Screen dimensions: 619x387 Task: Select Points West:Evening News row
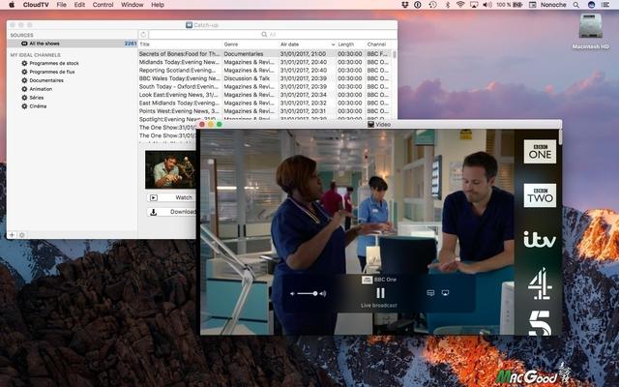(264, 111)
